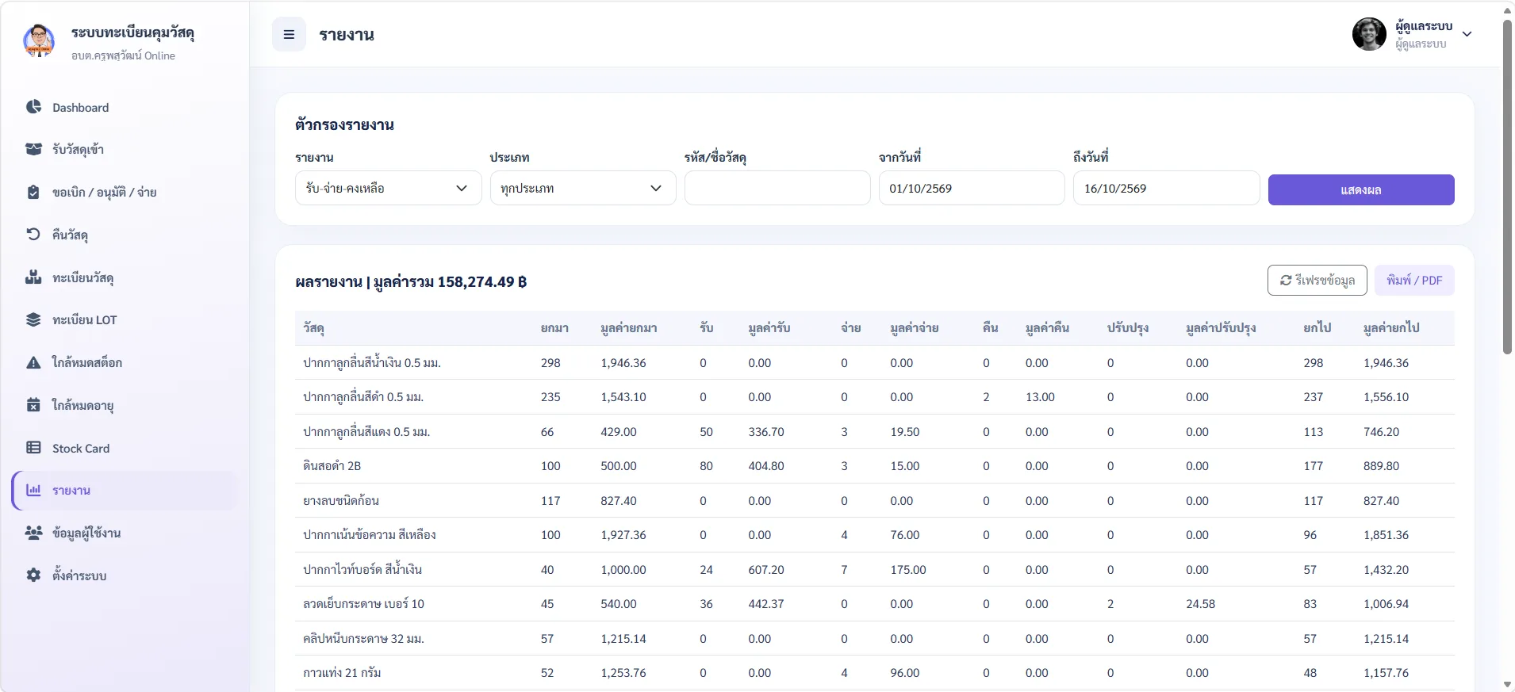Viewport: 1515px width, 692px height.
Task: Expand the ผู้ดูแลระบบ user menu chevron
Action: click(1467, 34)
